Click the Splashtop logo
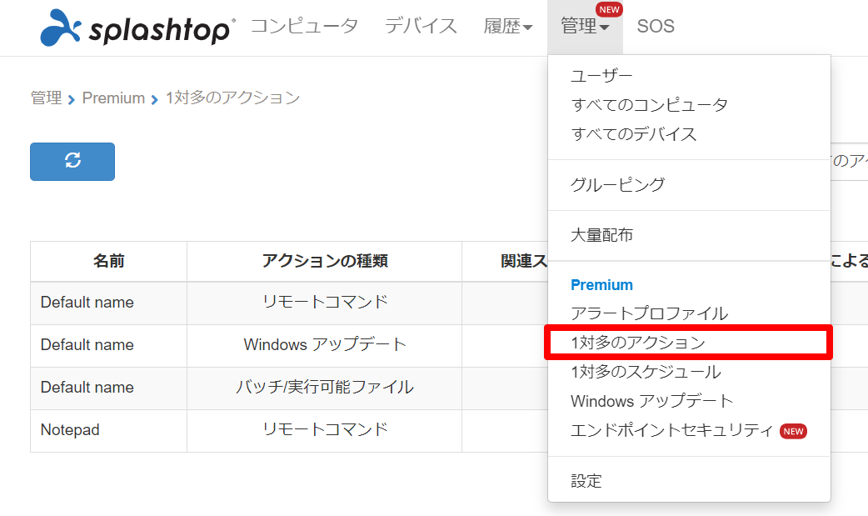This screenshot has height=516, width=868. [137, 28]
